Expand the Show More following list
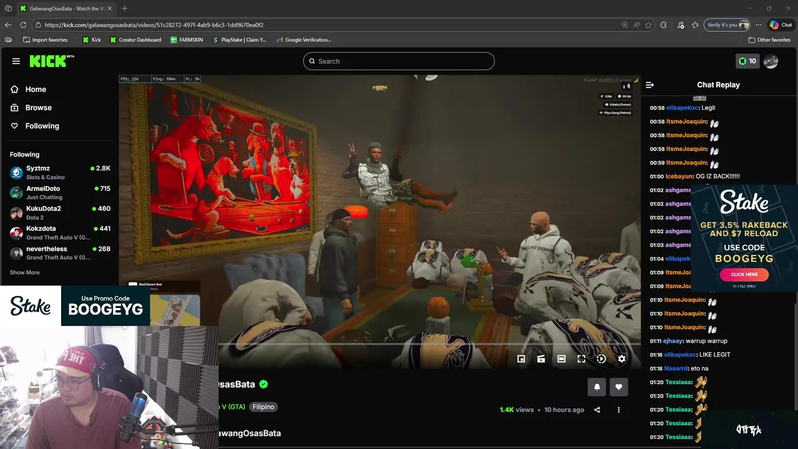The image size is (798, 449). 25,273
